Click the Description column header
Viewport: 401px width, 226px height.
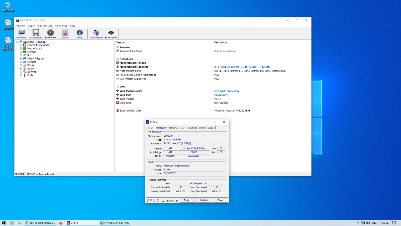[x=260, y=42]
